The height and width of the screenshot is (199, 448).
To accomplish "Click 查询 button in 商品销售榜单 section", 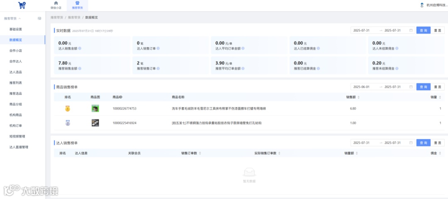I will click(x=424, y=86).
